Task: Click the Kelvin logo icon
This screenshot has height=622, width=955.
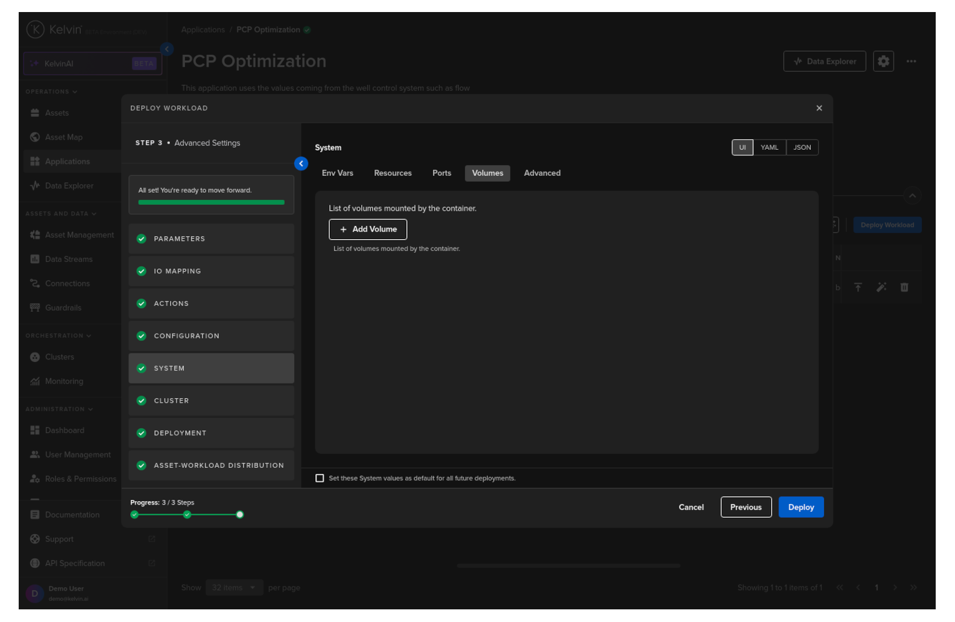Action: 36,30
